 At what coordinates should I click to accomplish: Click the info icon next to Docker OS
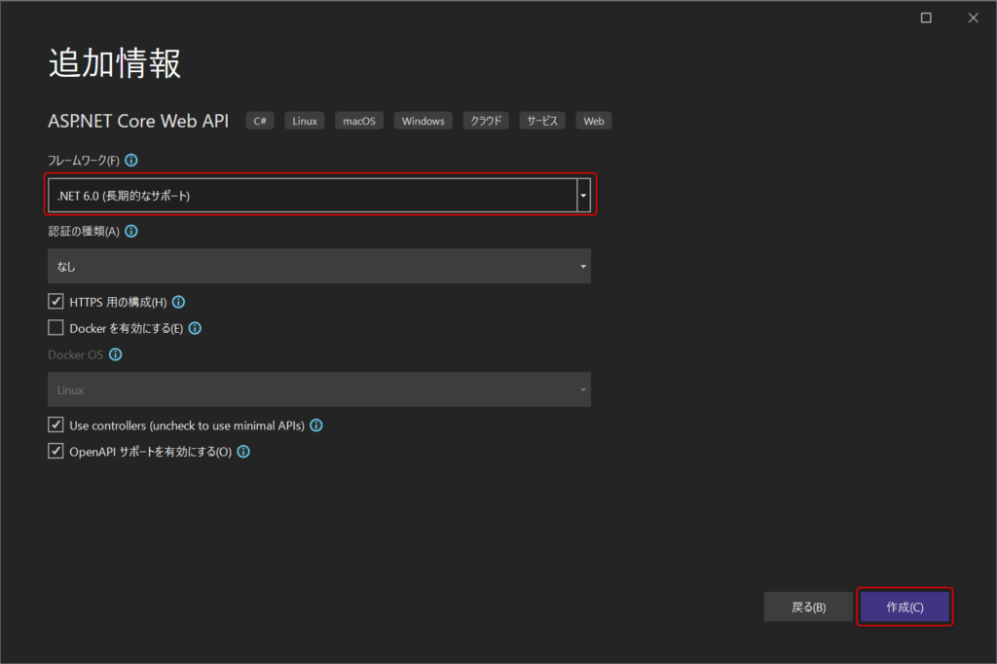pos(115,354)
